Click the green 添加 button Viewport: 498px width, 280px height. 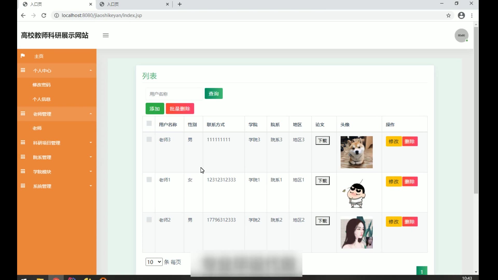[x=155, y=109]
